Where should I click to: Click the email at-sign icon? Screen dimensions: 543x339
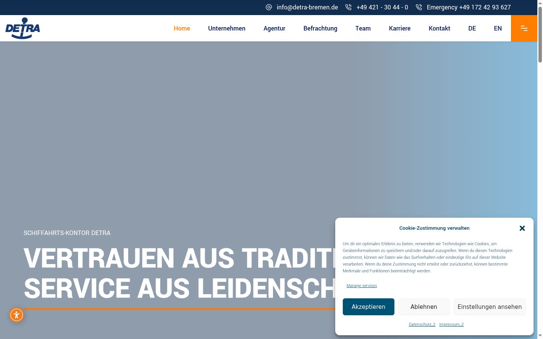click(x=269, y=7)
